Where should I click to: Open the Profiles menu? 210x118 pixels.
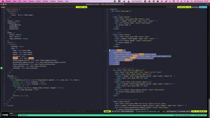click(x=45, y=1)
